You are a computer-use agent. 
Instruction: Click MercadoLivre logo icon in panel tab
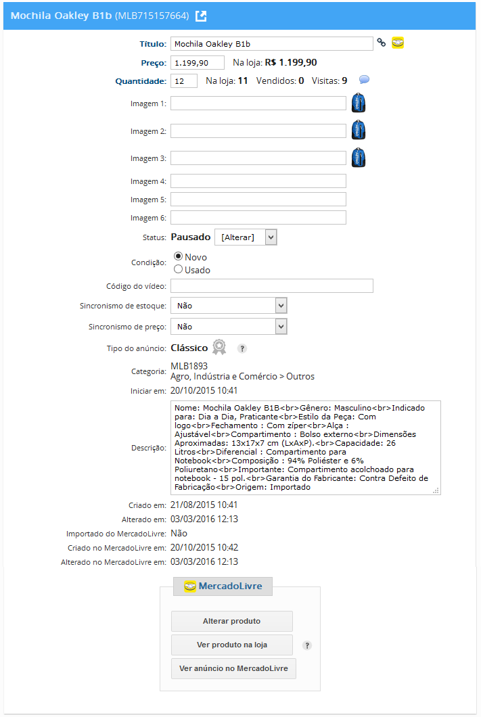[189, 586]
